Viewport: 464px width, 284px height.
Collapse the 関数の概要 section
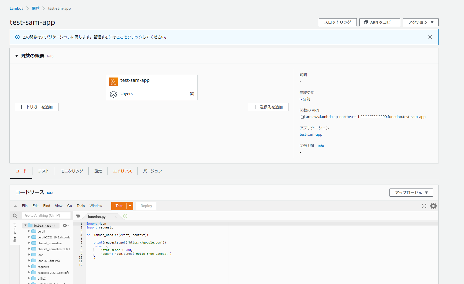(x=17, y=56)
